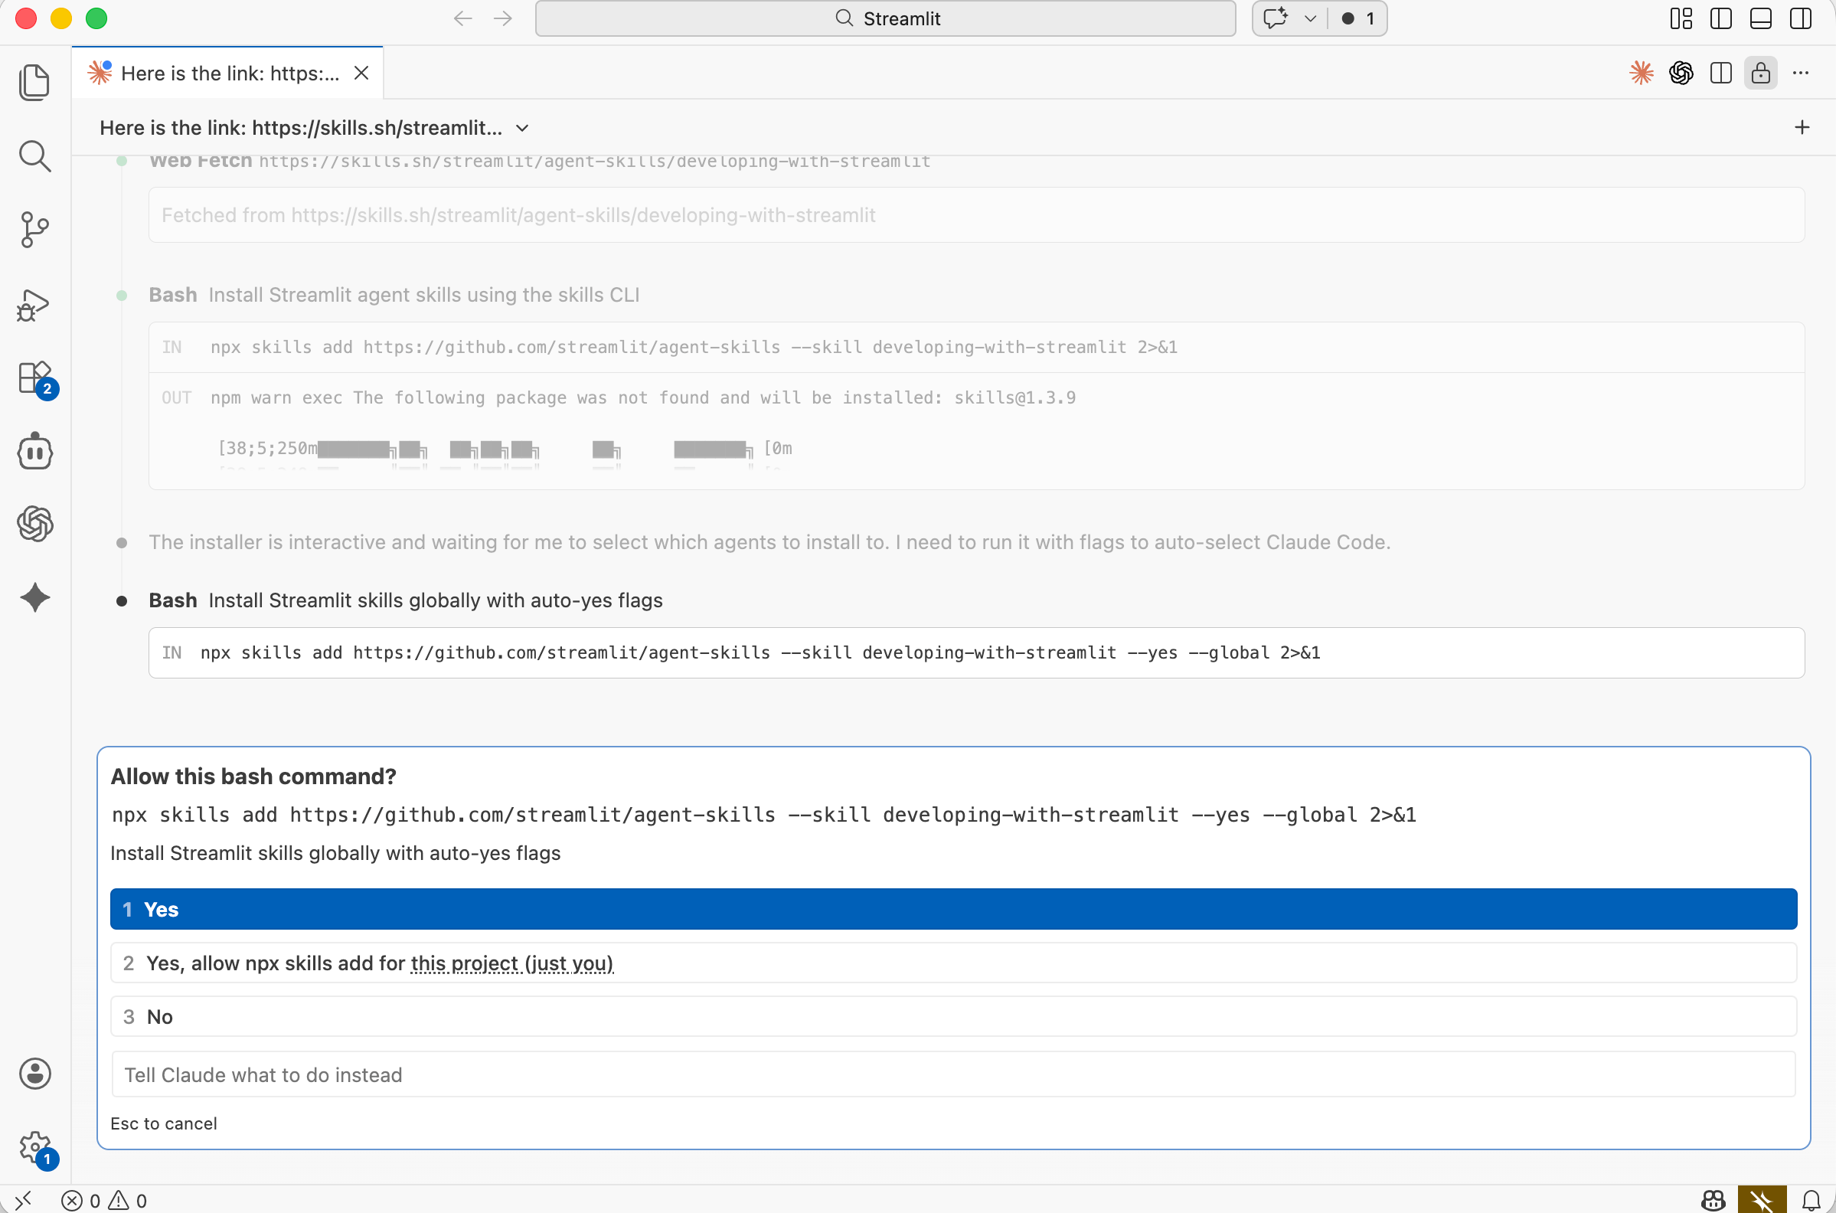
Task: Open the Extensions view with badge 2
Action: coord(34,378)
